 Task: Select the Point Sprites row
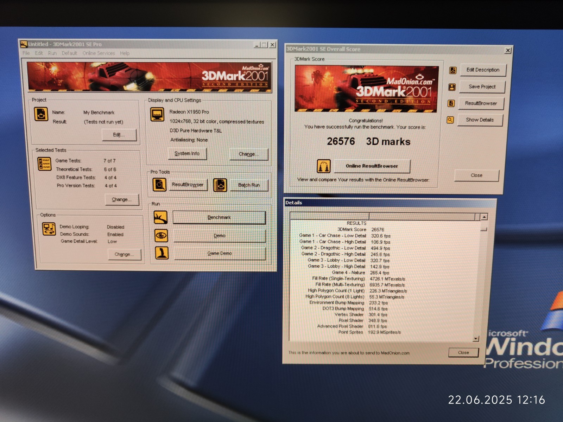369,332
